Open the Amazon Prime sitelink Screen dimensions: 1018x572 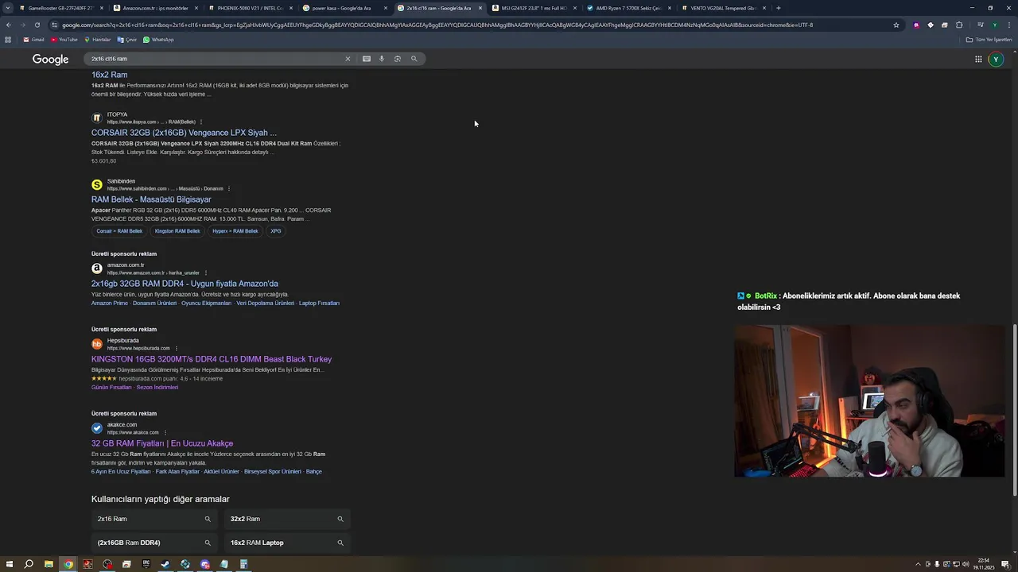click(110, 303)
